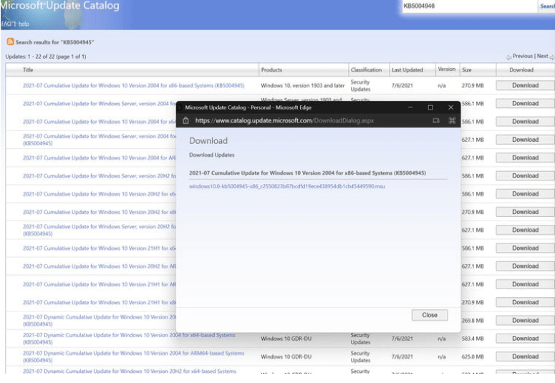Download Windows 10 Version 20H2 ARM update, 627.1 MB
This screenshot has width=555, height=383.
525,266
